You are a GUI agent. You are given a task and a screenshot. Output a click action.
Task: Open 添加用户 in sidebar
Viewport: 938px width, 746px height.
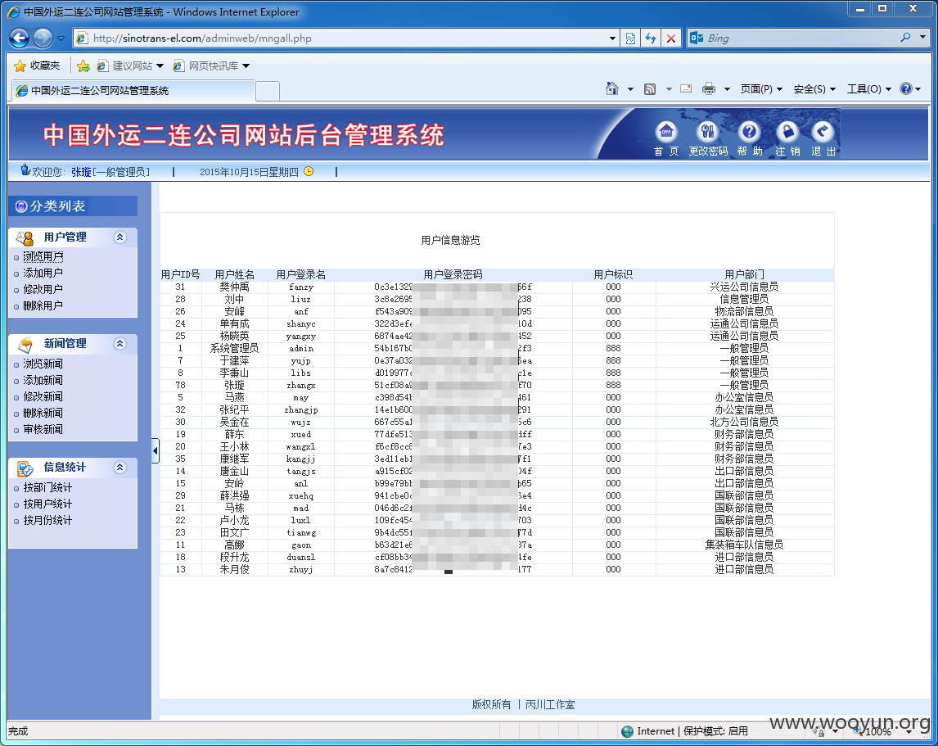pos(43,273)
